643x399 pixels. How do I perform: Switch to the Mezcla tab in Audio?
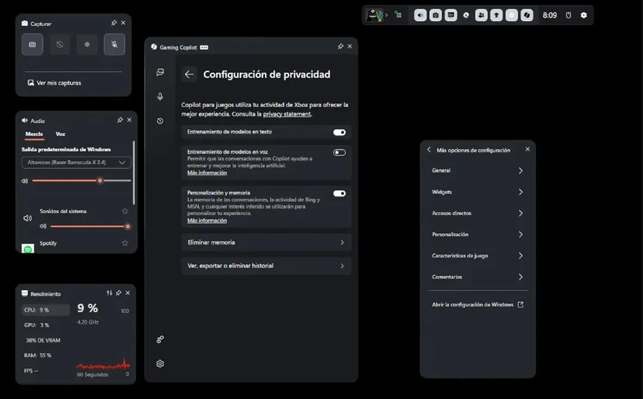click(x=34, y=134)
